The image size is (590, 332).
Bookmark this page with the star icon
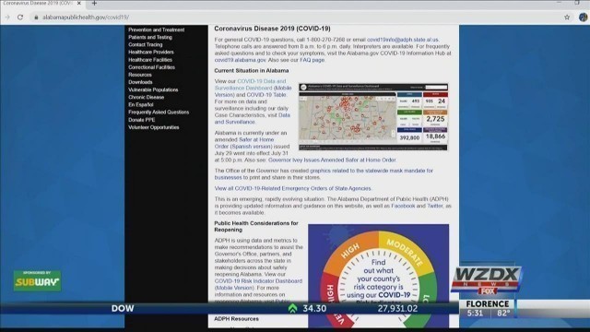567,18
